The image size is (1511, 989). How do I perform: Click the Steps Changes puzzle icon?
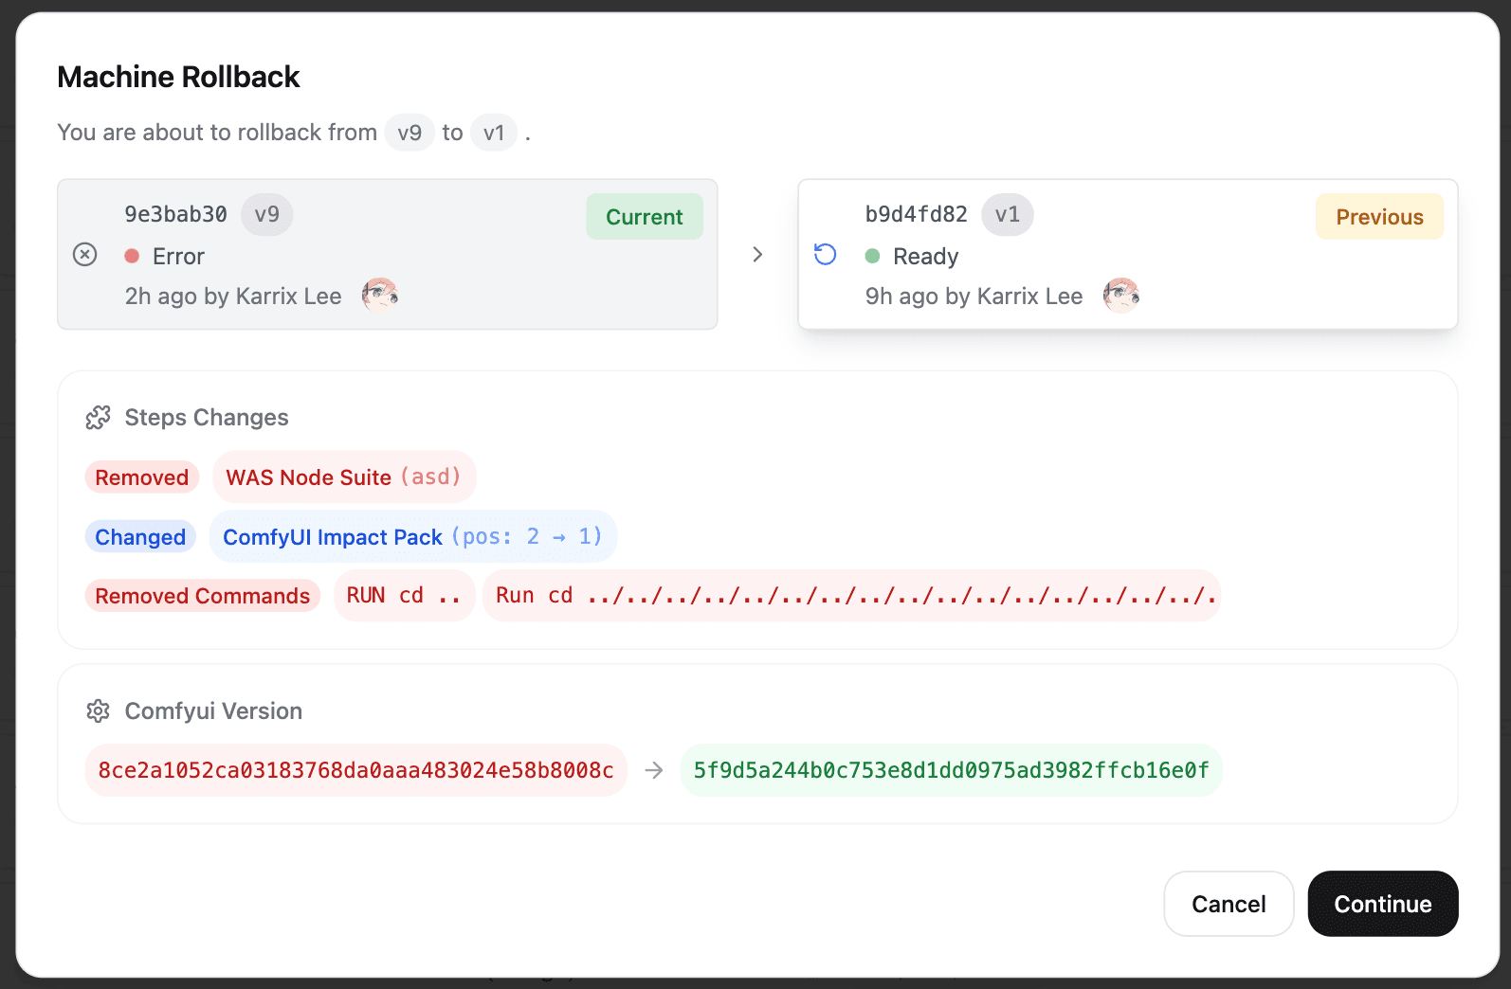(99, 418)
